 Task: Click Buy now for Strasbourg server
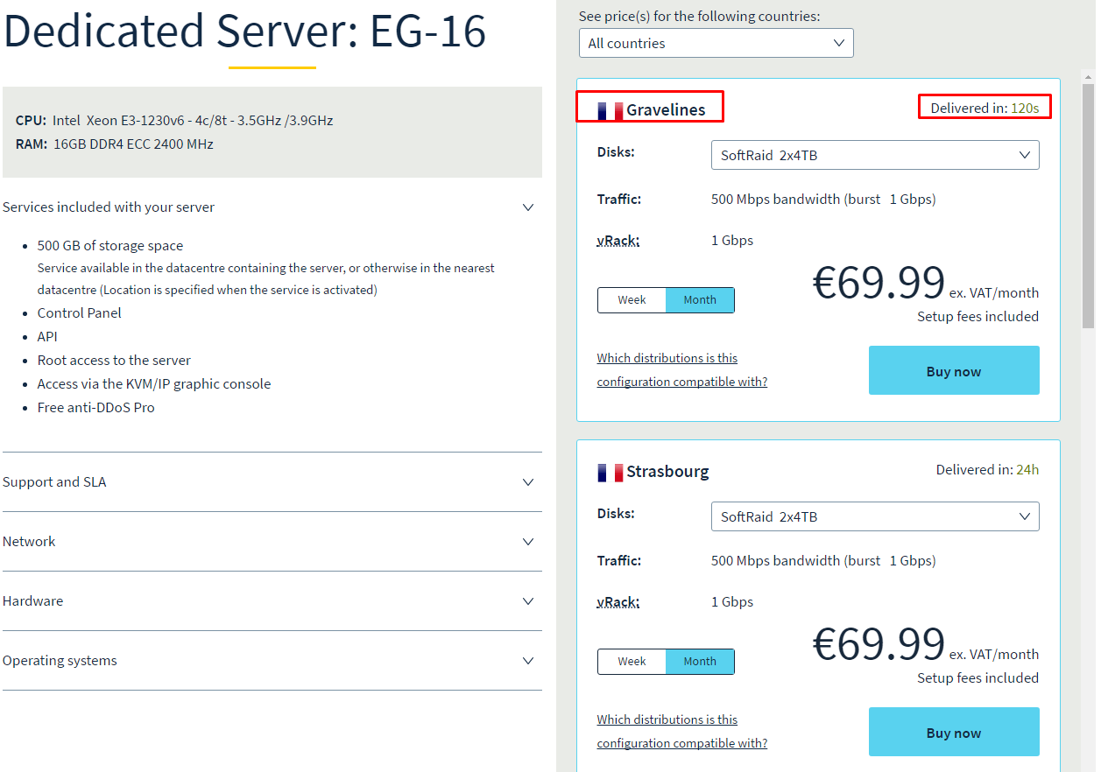tap(954, 732)
